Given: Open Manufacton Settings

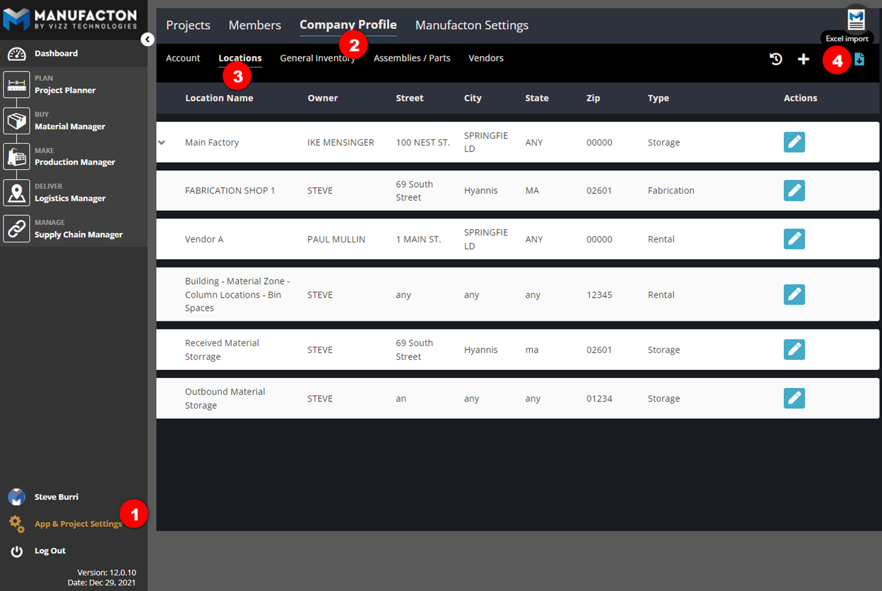Looking at the screenshot, I should 472,25.
